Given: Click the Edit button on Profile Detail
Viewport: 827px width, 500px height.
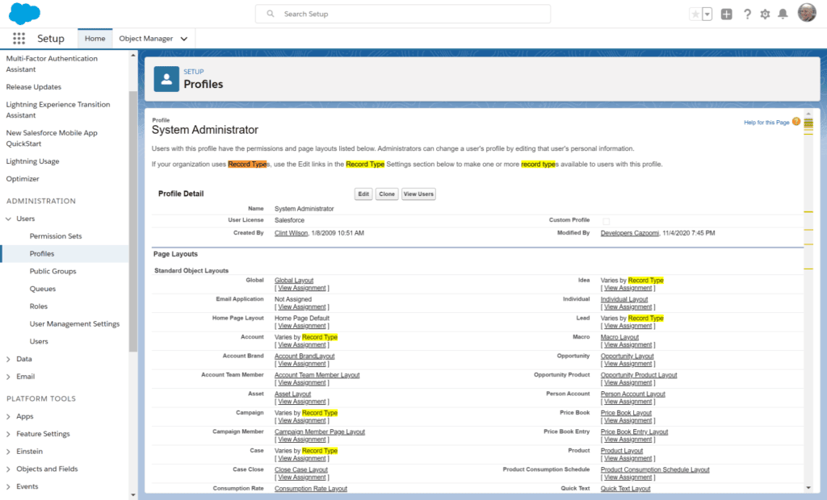Looking at the screenshot, I should pyautogui.click(x=363, y=194).
